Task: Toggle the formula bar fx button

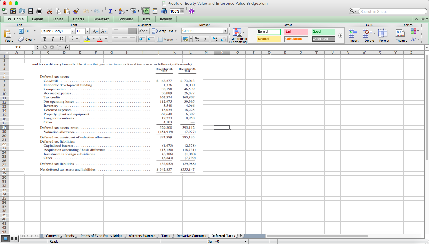Action: tap(146, 11)
